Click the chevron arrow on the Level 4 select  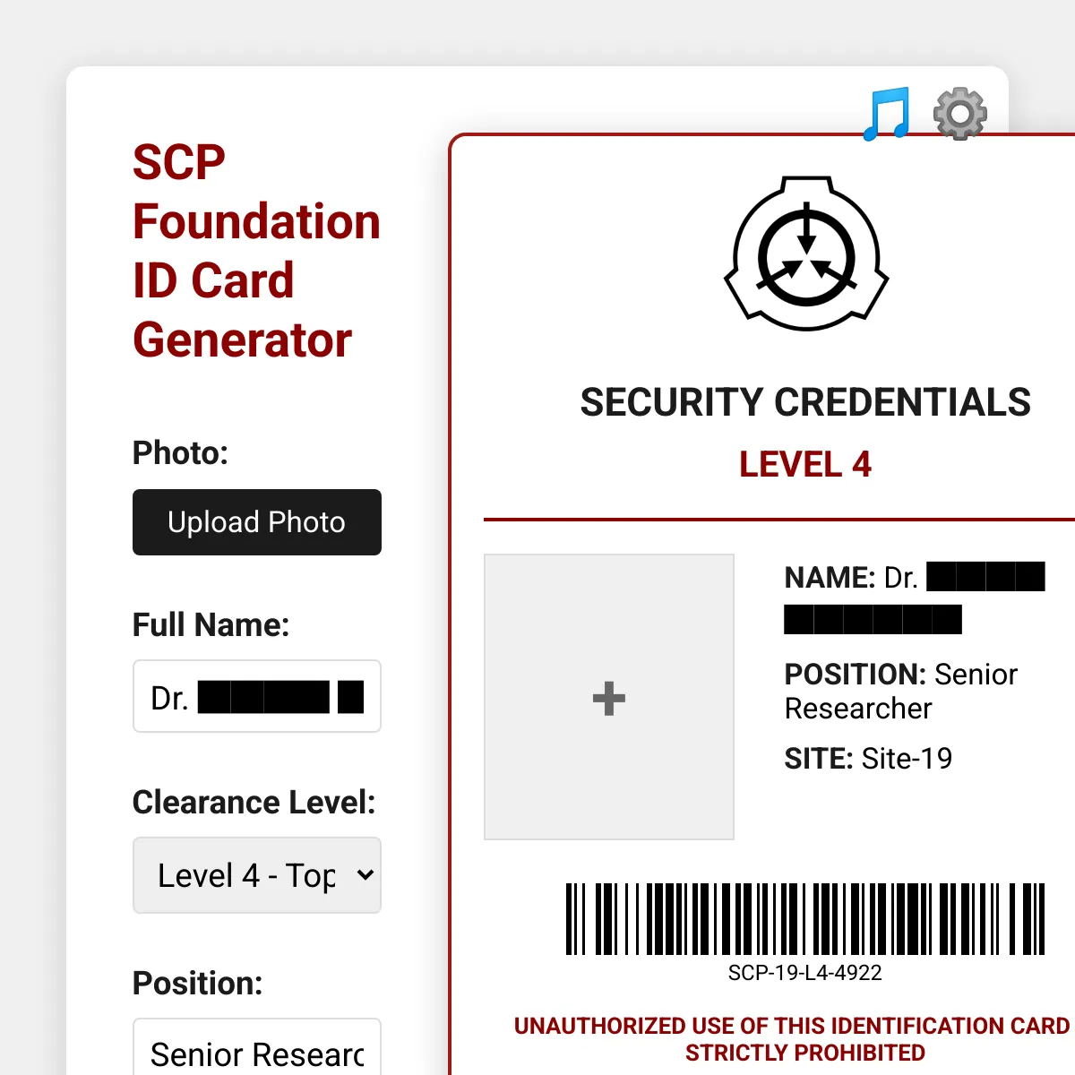click(x=365, y=875)
